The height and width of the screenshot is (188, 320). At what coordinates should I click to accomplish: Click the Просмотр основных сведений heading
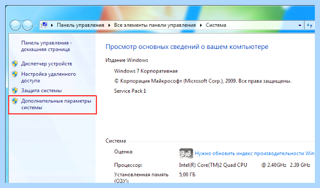click(x=187, y=47)
